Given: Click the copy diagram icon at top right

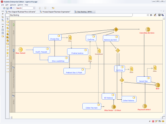Looking at the screenshot, I should click(163, 15).
